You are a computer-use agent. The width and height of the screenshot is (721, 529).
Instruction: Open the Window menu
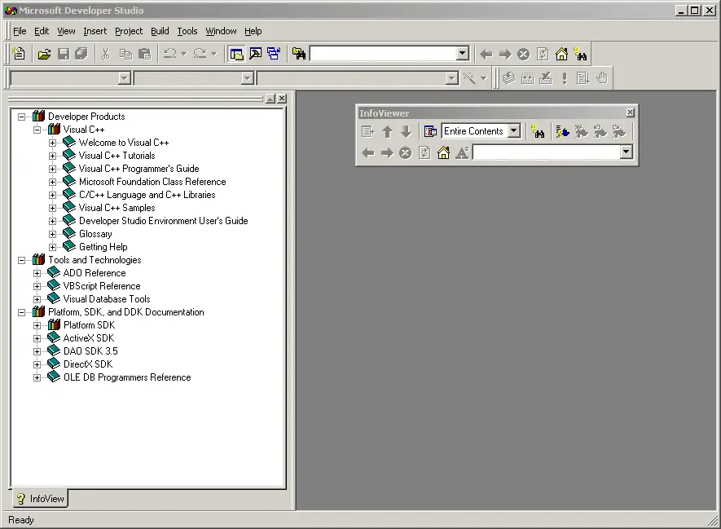221,31
